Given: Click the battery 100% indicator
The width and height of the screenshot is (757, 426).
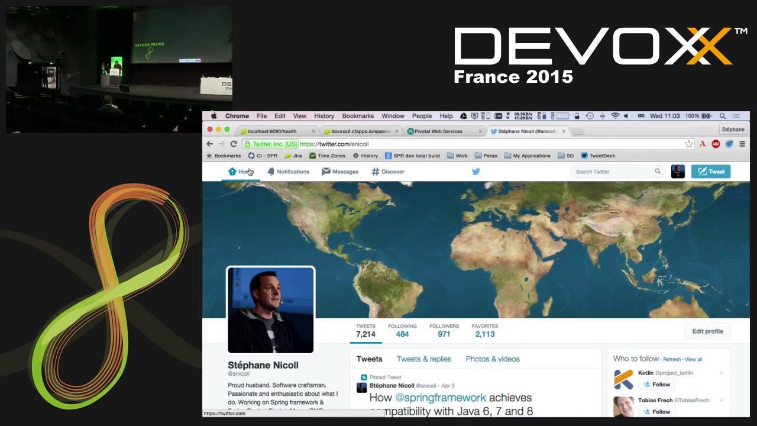Looking at the screenshot, I should click(698, 116).
